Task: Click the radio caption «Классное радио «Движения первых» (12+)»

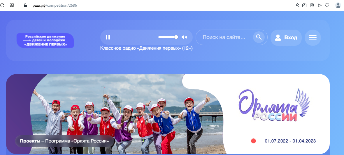Action: (x=146, y=48)
